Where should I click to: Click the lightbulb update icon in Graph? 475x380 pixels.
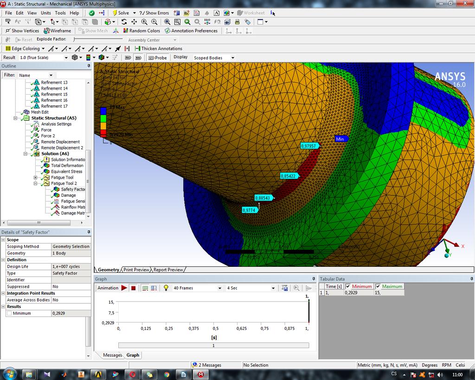(x=166, y=288)
